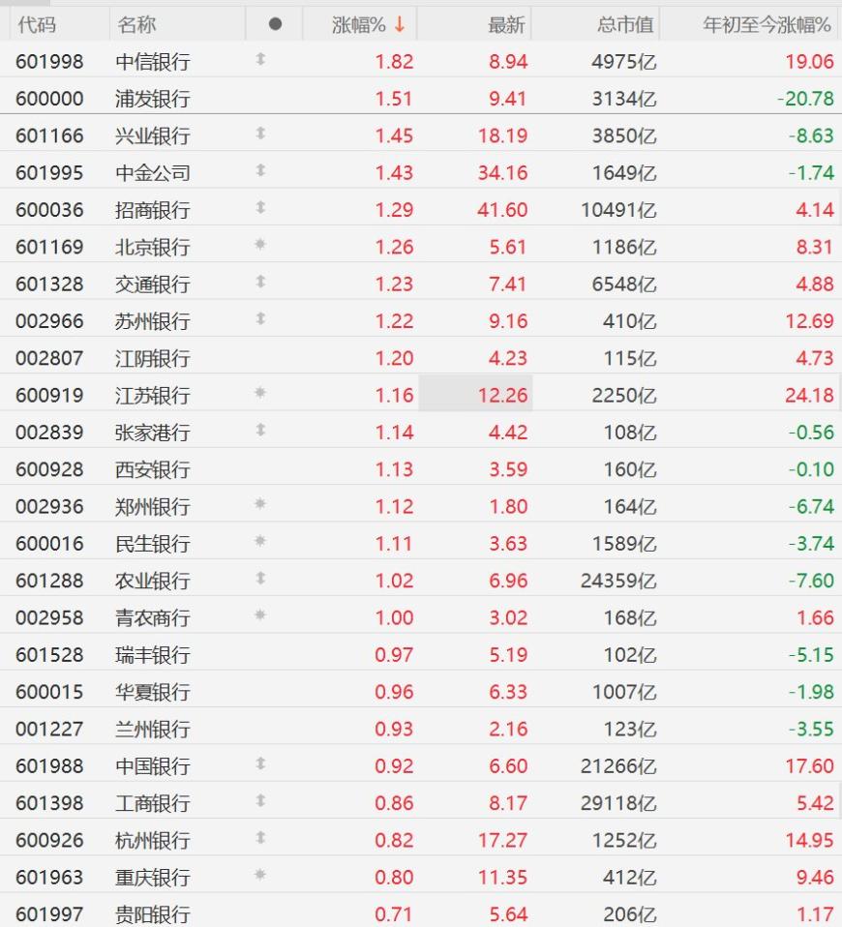The image size is (842, 927).
Task: Click the up-down arrow marker for 兴业银行
Action: click(260, 133)
